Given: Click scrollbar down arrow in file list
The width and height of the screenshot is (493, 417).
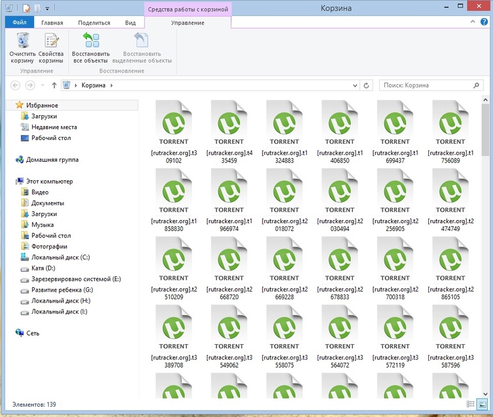Looking at the screenshot, I should [485, 394].
